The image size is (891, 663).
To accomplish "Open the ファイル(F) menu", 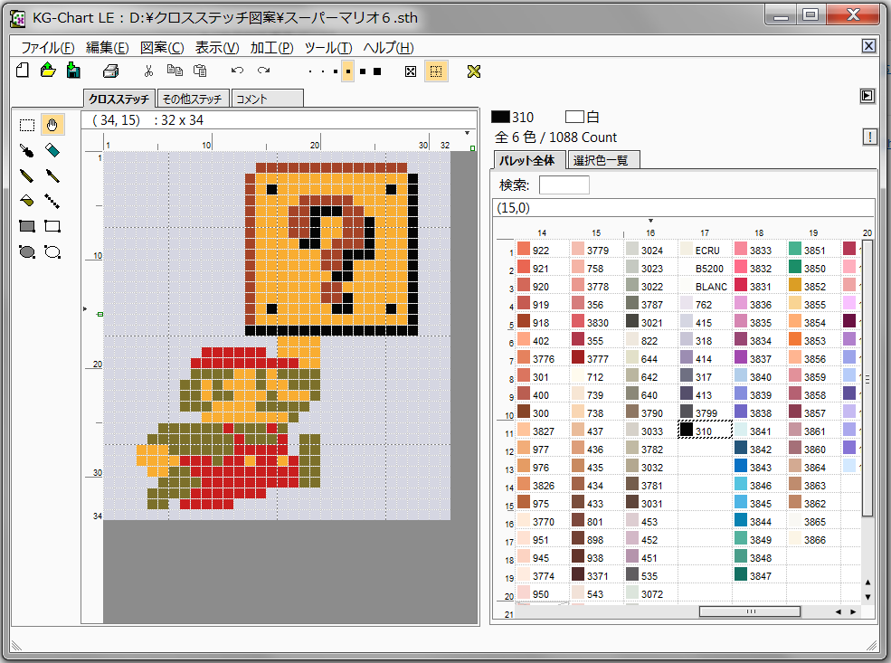I will pyautogui.click(x=48, y=48).
